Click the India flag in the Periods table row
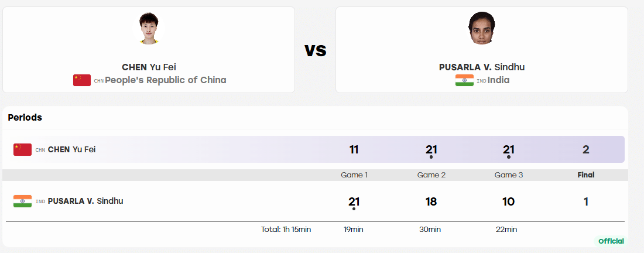 (x=23, y=201)
